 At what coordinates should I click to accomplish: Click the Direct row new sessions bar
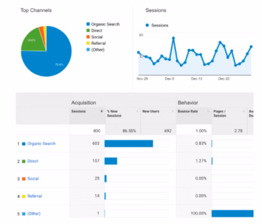click(x=111, y=161)
